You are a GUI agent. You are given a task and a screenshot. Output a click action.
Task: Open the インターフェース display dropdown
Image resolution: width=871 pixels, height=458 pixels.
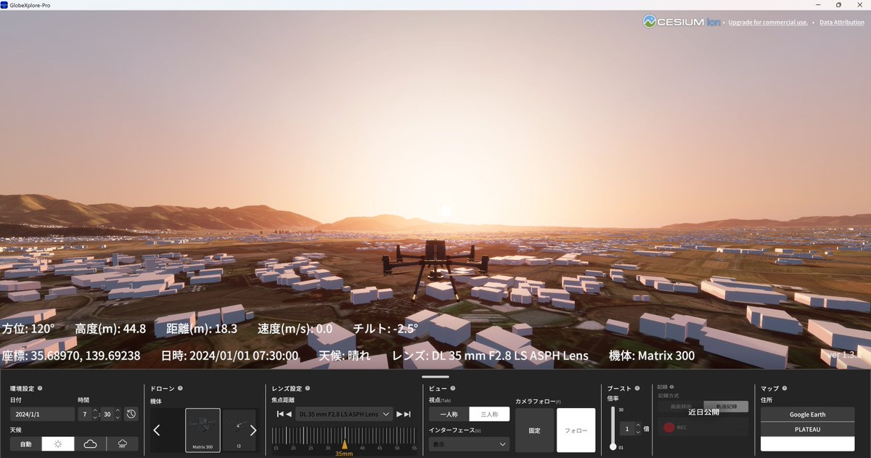click(x=469, y=443)
